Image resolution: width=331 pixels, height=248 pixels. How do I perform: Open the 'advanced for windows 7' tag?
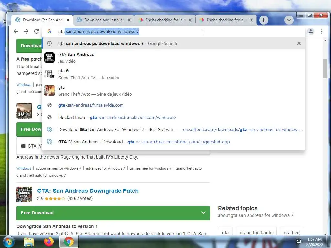coord(105,168)
